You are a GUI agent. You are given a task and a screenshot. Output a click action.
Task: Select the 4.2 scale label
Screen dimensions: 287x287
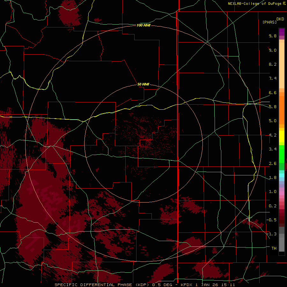coord(273,135)
